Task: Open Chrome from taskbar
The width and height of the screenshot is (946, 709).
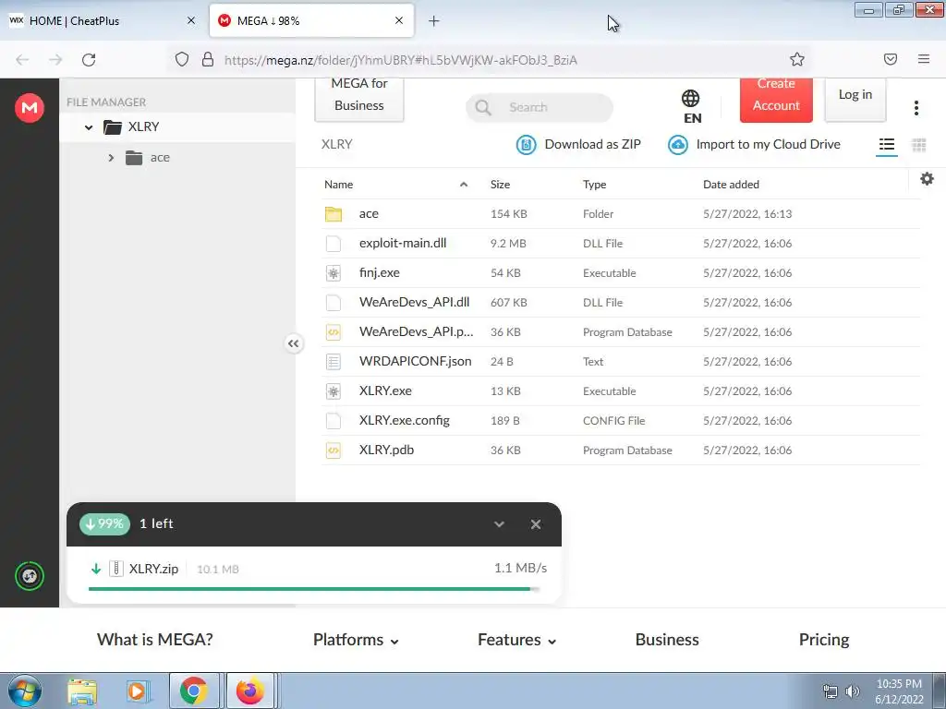Action: [193, 691]
